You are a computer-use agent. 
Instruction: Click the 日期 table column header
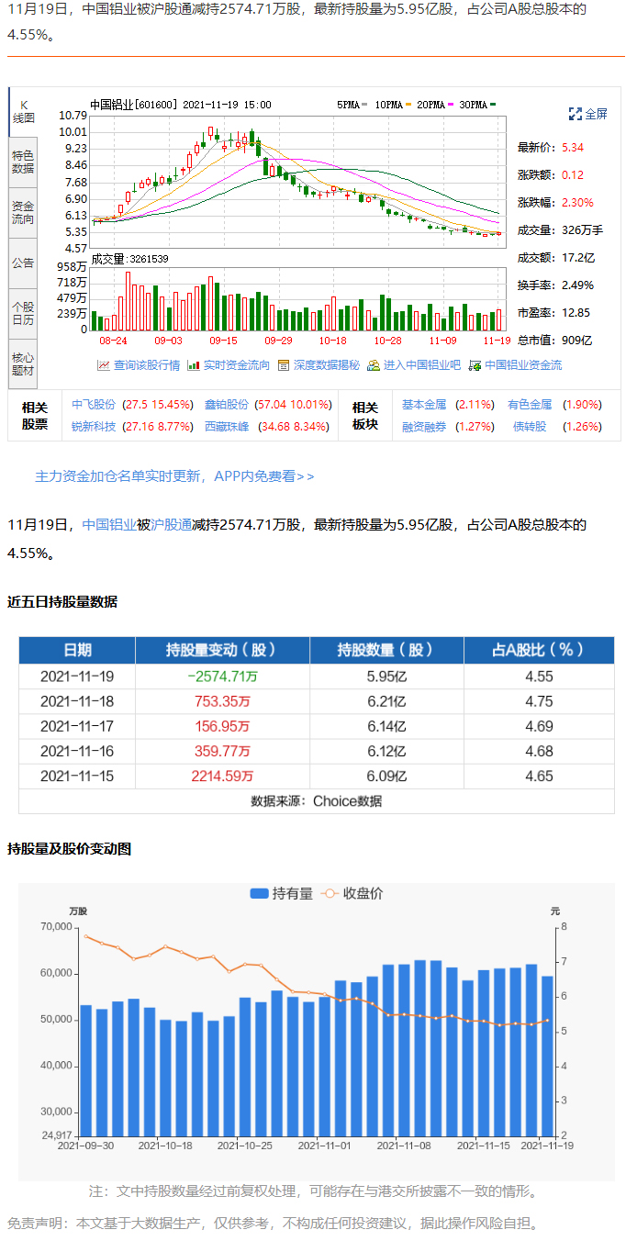pyautogui.click(x=77, y=650)
